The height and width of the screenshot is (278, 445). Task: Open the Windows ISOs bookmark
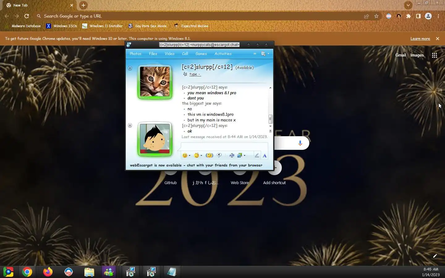coord(62,26)
